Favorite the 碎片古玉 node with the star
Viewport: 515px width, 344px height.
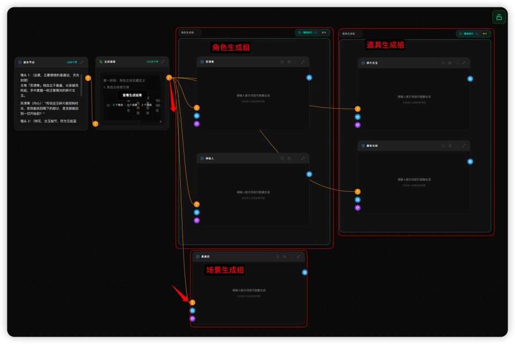pos(450,63)
